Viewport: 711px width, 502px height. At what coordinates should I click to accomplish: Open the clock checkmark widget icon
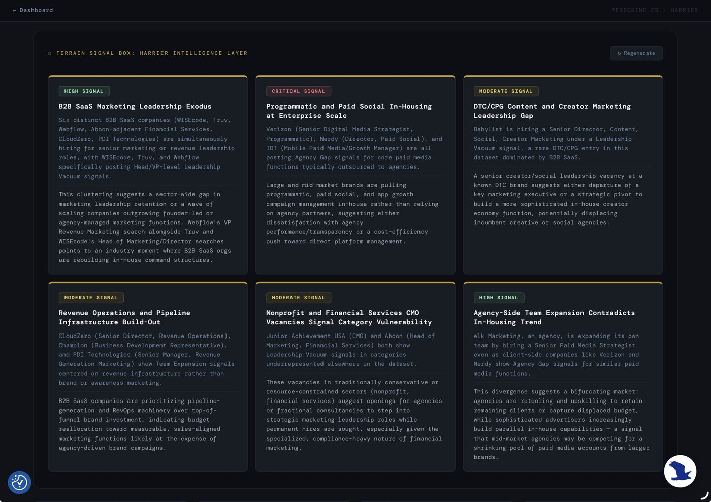click(x=19, y=482)
